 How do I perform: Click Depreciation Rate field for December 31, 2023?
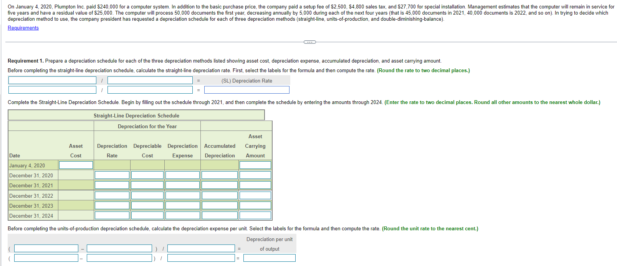(112, 205)
